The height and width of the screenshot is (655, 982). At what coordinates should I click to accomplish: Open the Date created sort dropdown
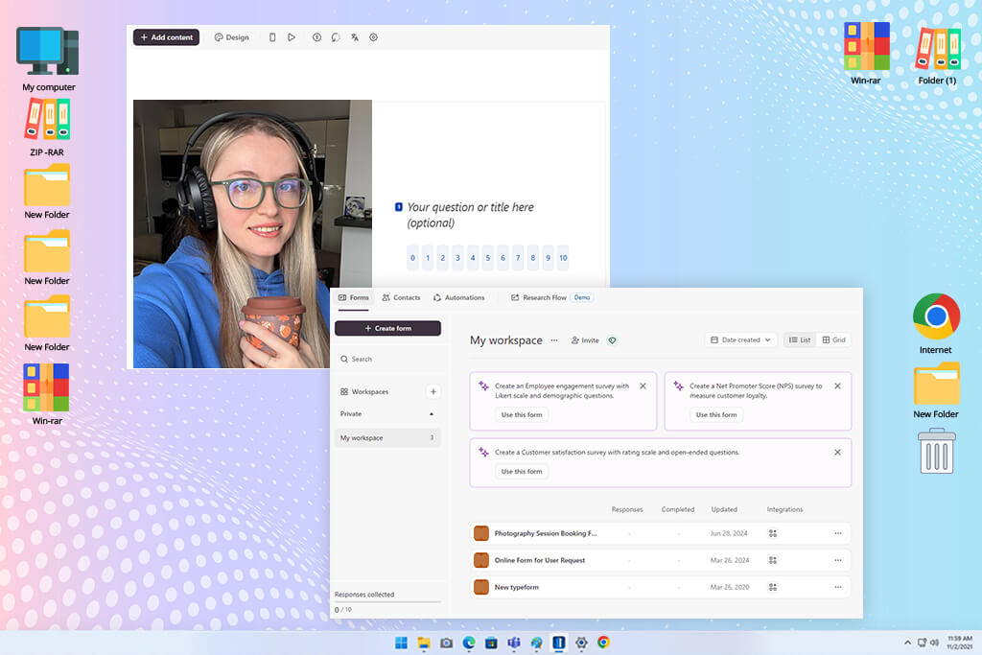tap(740, 340)
